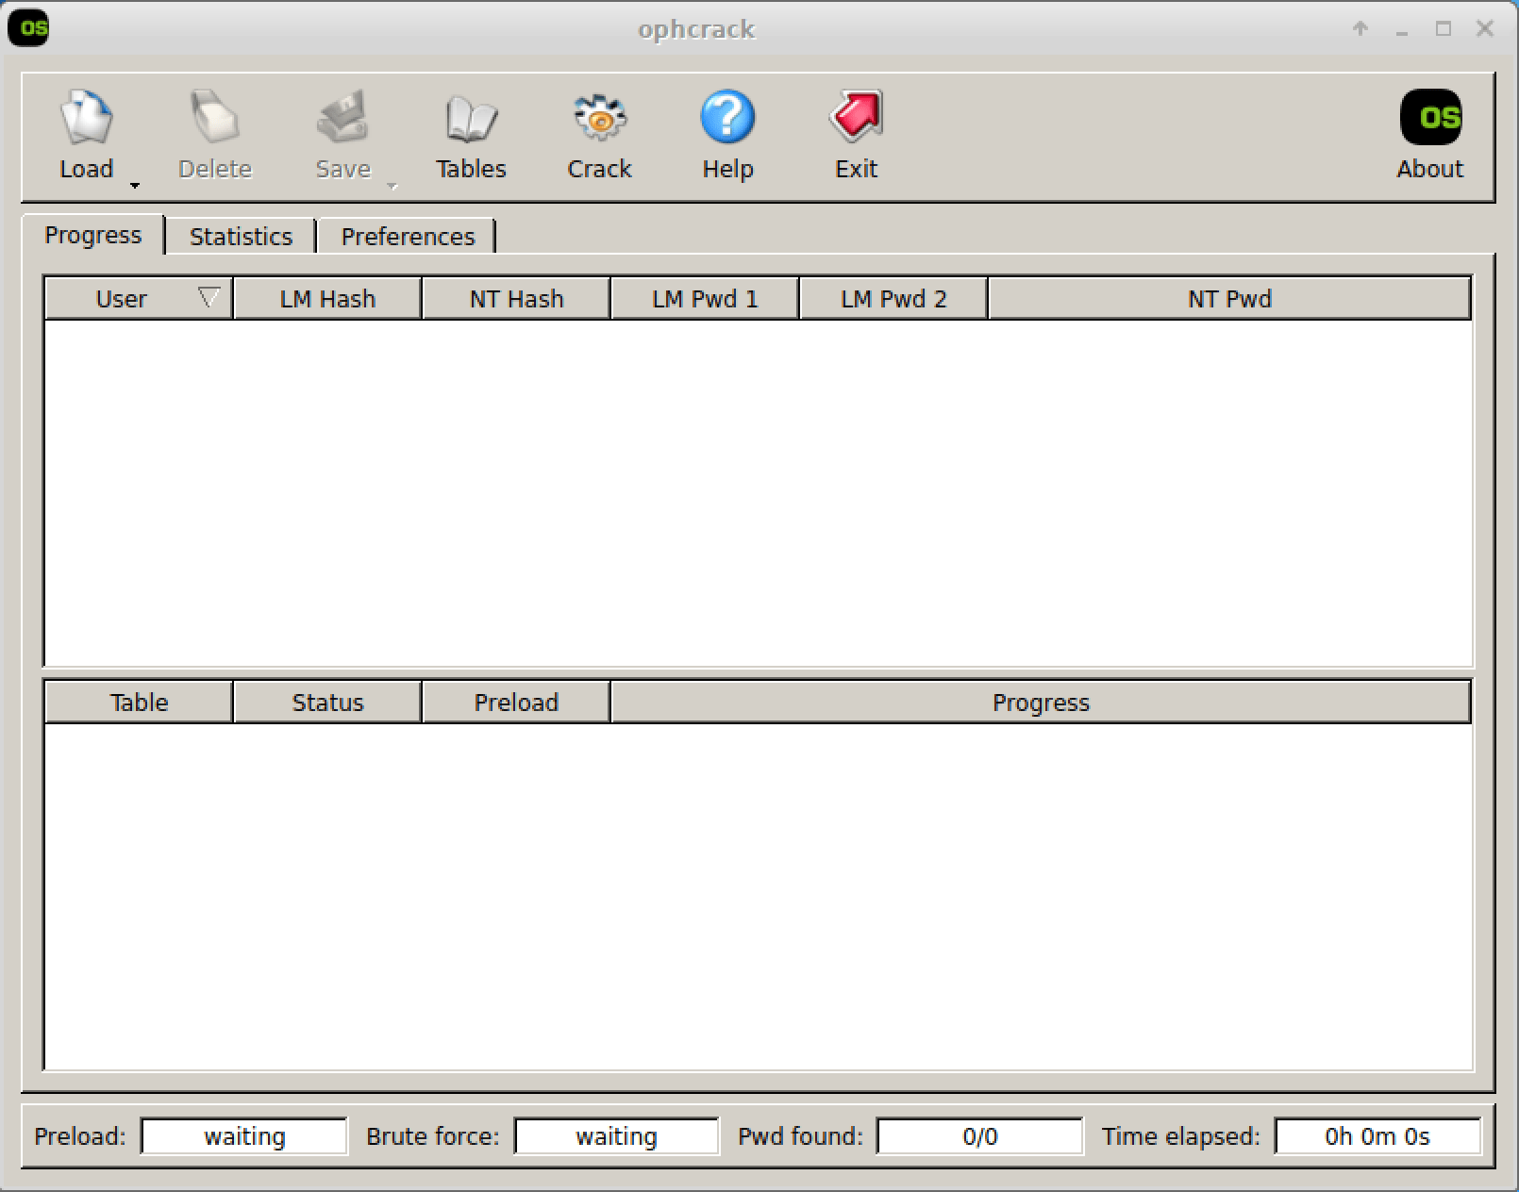This screenshot has width=1519, height=1192.
Task: Click the LM Pwd 1 column header
Action: [x=705, y=299]
